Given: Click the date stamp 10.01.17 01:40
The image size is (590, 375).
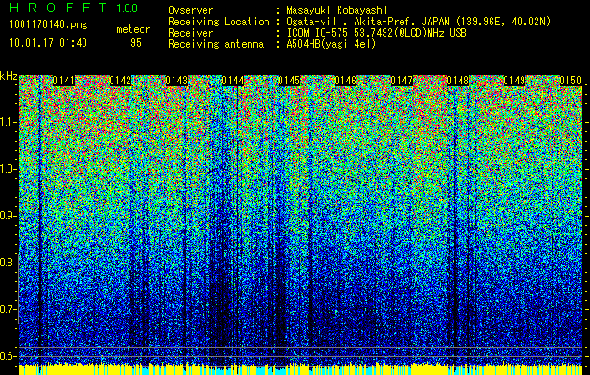Looking at the screenshot, I should click(x=48, y=43).
